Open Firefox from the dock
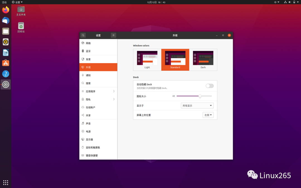Viewport: 301px width, 188px height. coord(6,10)
